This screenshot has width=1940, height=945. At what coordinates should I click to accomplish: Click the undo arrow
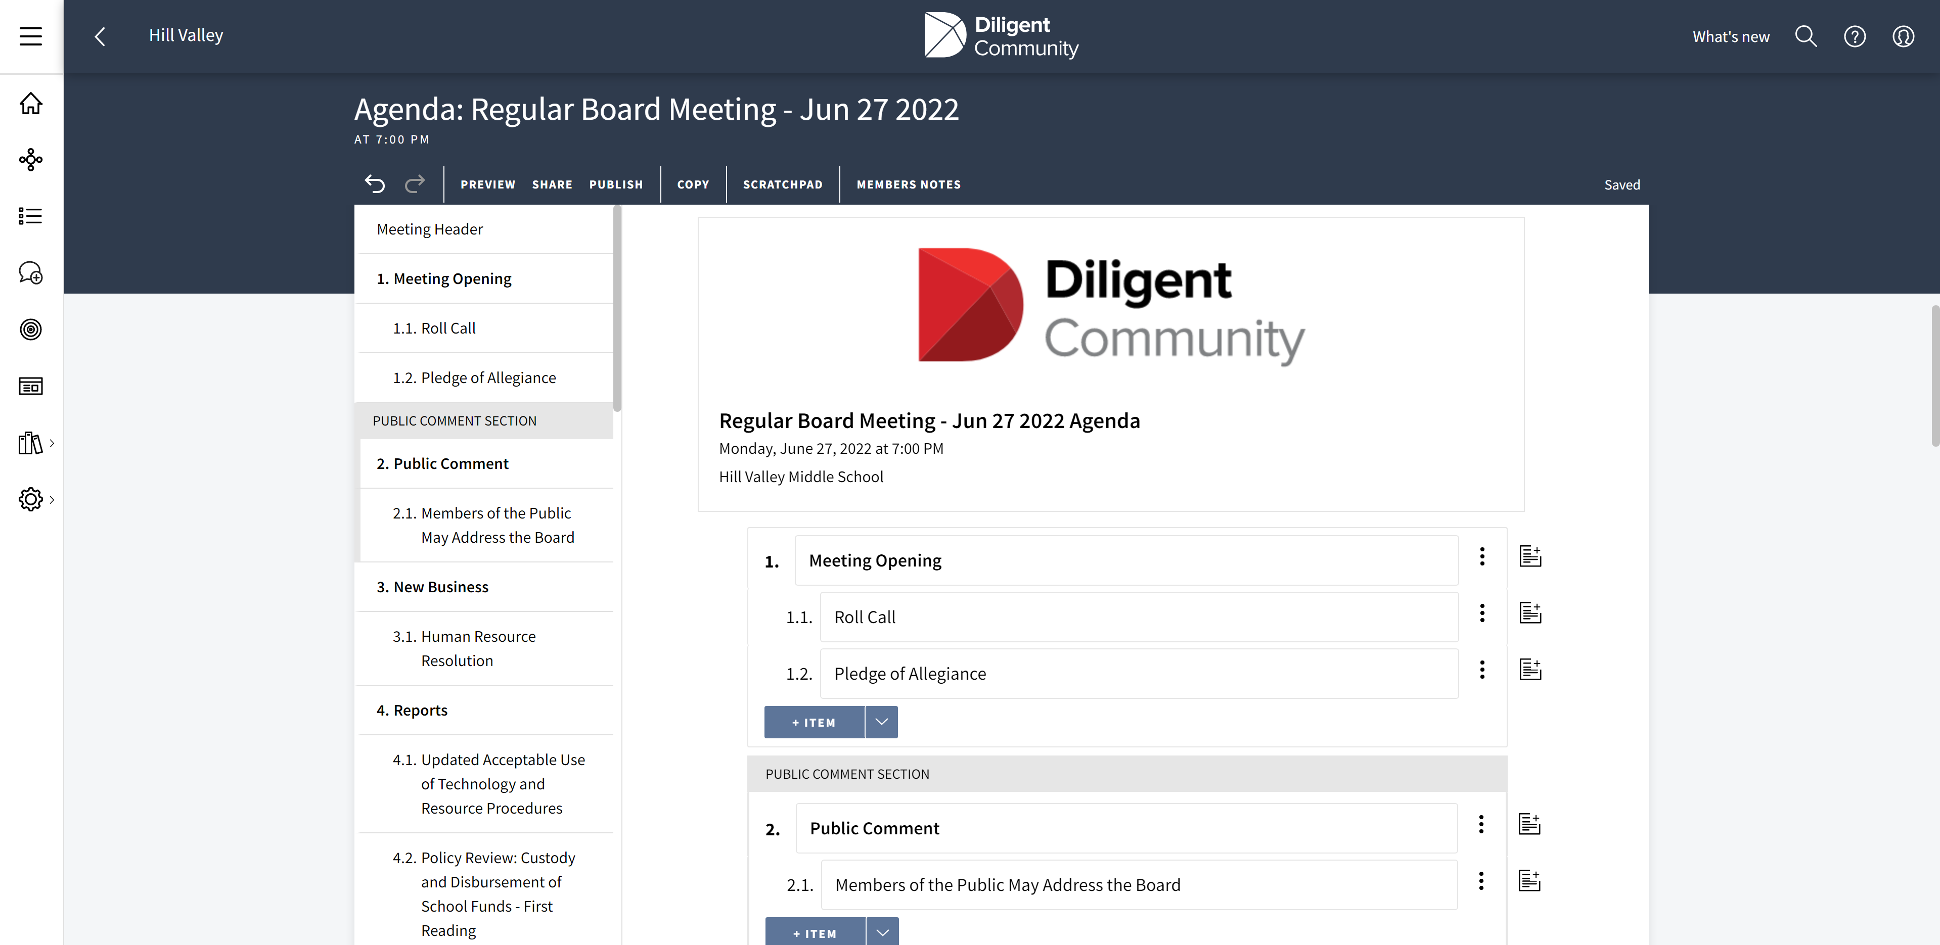375,184
